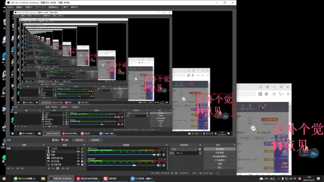Click the 工作室模式 button
This screenshot has height=182, width=324.
(220, 160)
